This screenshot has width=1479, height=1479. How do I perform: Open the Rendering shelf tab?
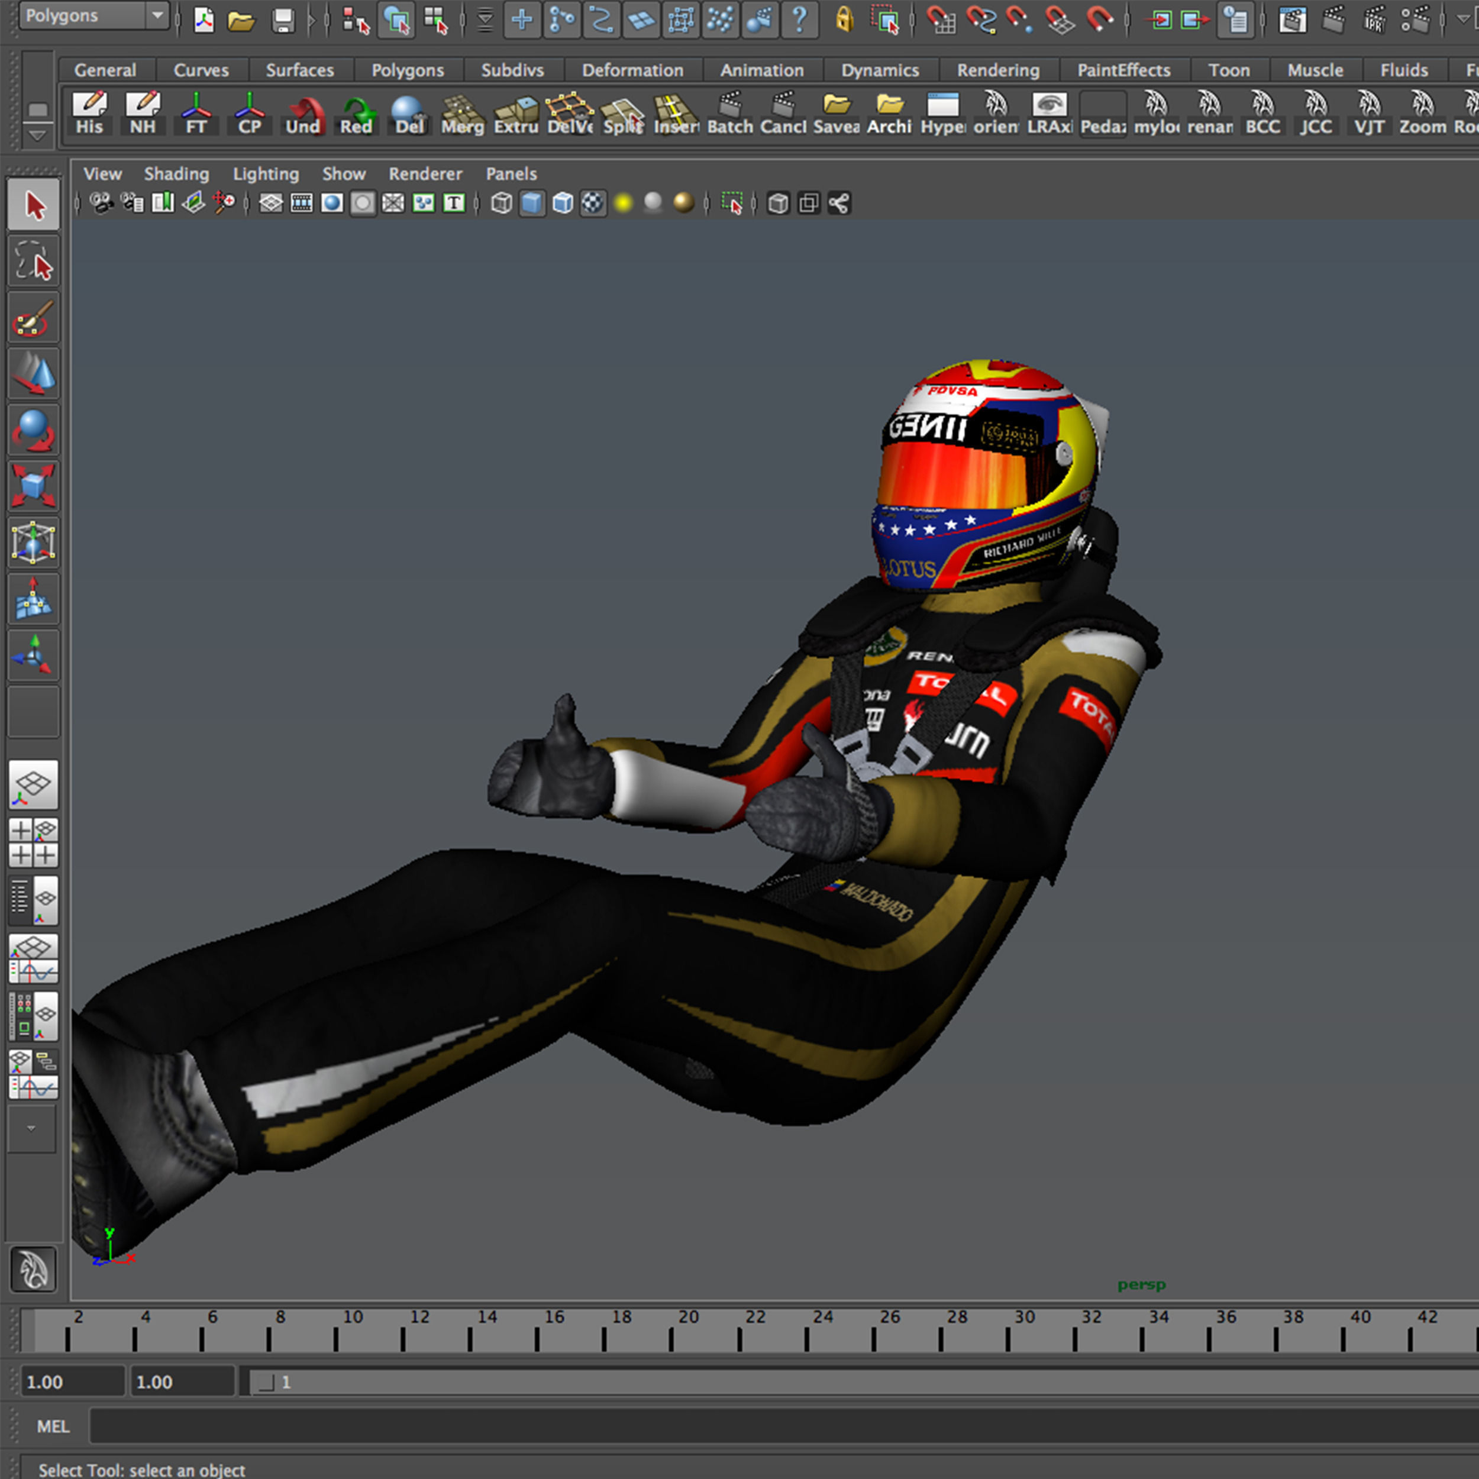coord(998,70)
